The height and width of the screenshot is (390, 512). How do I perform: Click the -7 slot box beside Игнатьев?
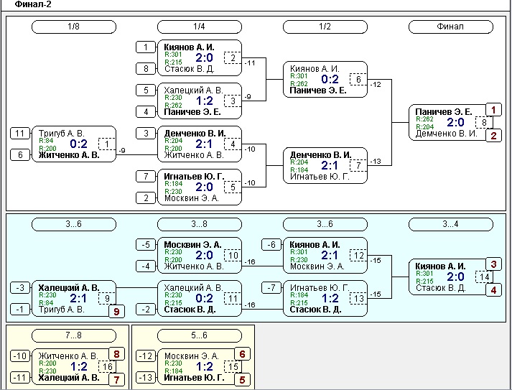click(271, 288)
